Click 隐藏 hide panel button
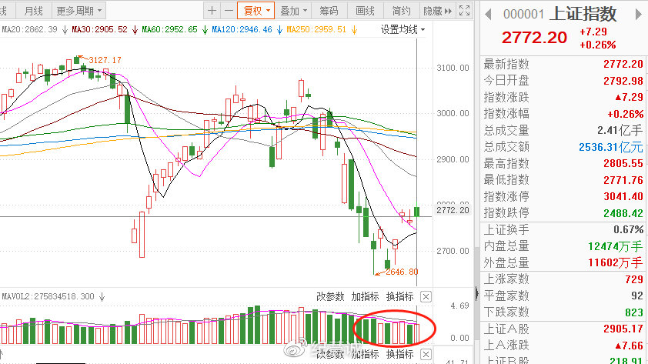The width and height of the screenshot is (648, 364). pyautogui.click(x=438, y=11)
